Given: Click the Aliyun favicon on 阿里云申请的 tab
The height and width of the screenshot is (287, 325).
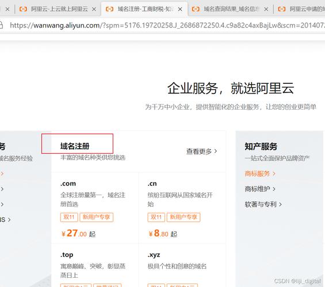Looking at the screenshot, I should (x=282, y=9).
